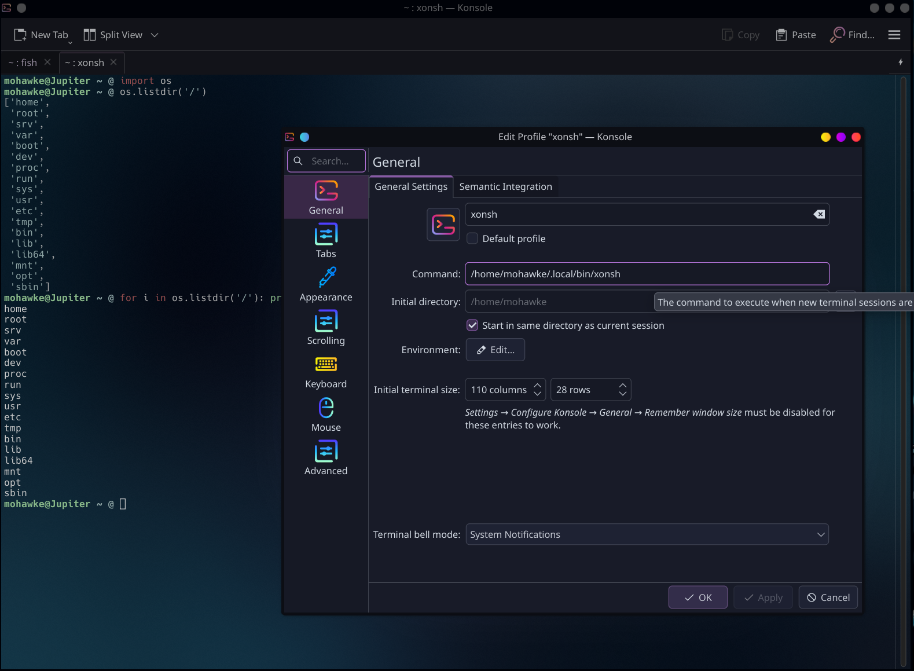Open Find in Konsole toolbar

click(852, 35)
